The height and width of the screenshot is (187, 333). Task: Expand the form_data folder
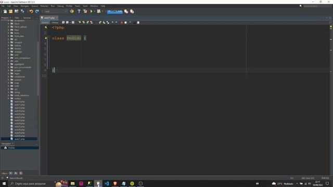tap(8, 36)
